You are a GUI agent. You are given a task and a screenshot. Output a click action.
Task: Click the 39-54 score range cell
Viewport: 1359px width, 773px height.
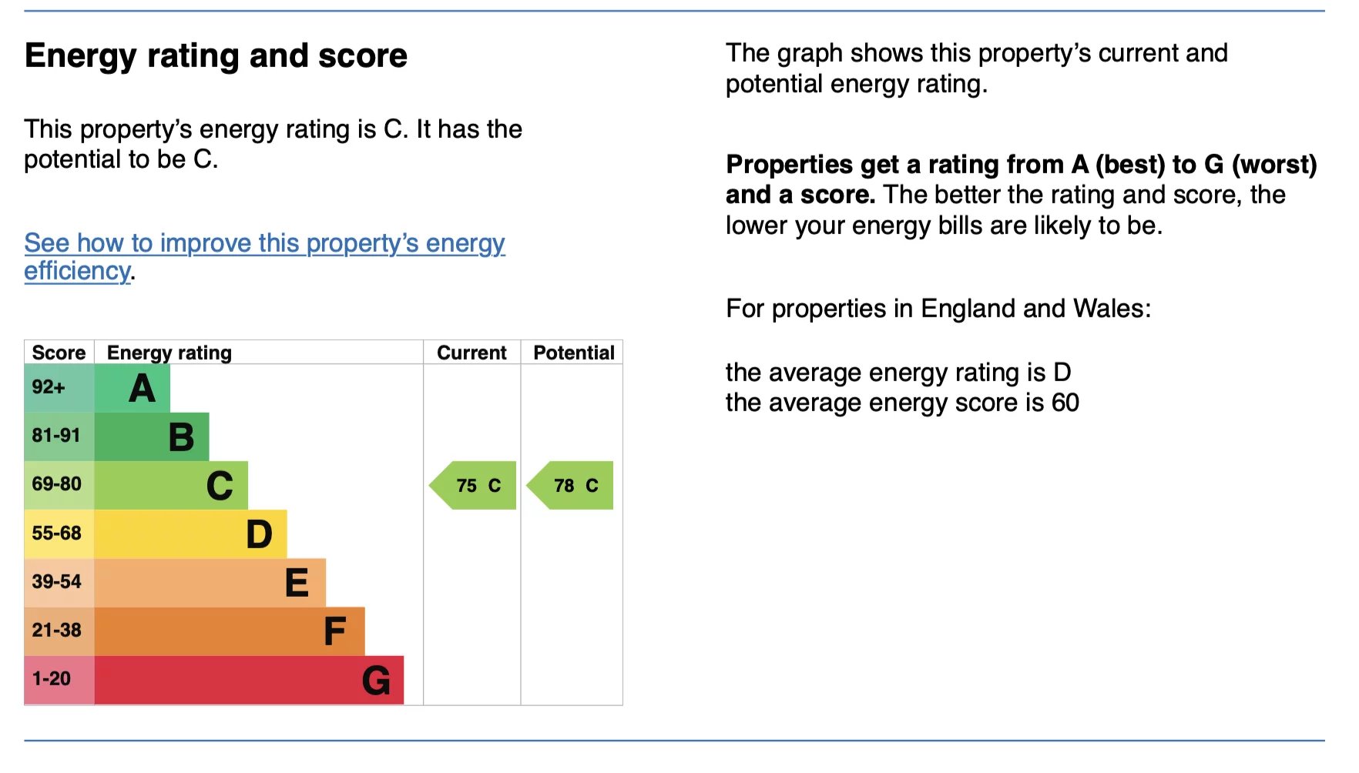point(59,583)
